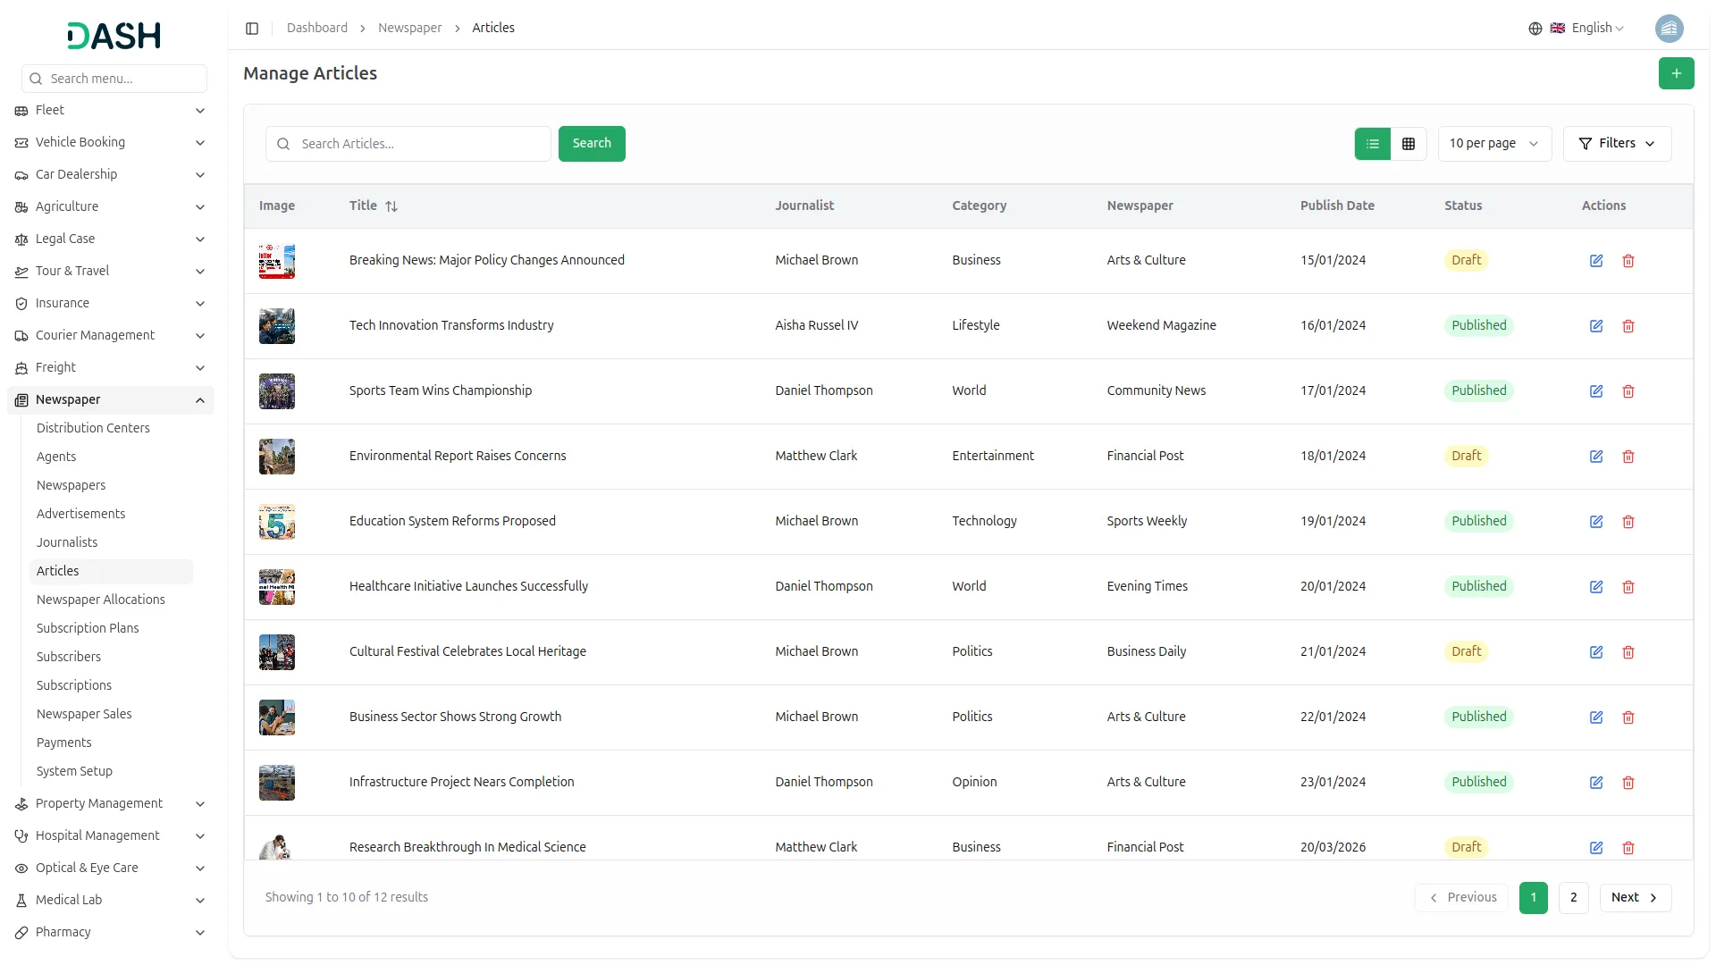
Task: Delete the Breaking News article row
Action: (1628, 261)
